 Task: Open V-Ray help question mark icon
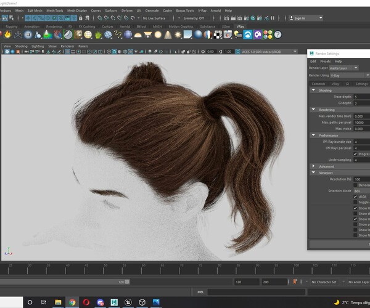click(x=277, y=34)
